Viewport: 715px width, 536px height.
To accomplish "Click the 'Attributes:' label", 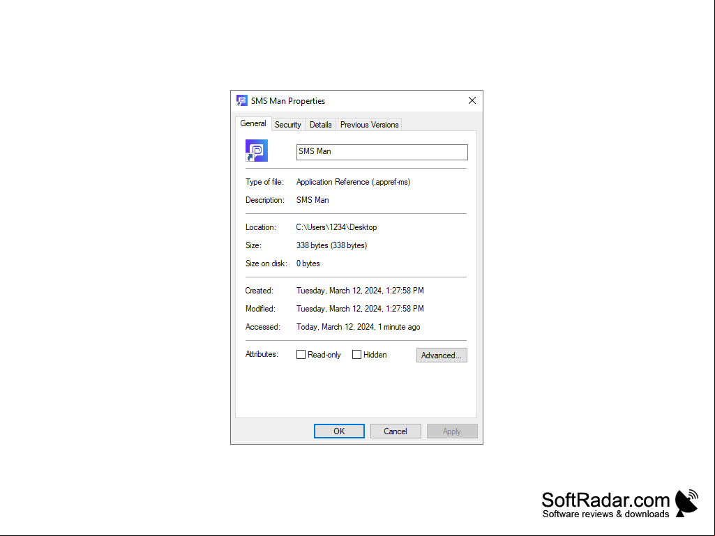I will click(262, 354).
